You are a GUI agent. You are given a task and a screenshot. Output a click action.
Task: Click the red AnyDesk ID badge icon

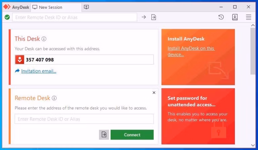(20, 59)
